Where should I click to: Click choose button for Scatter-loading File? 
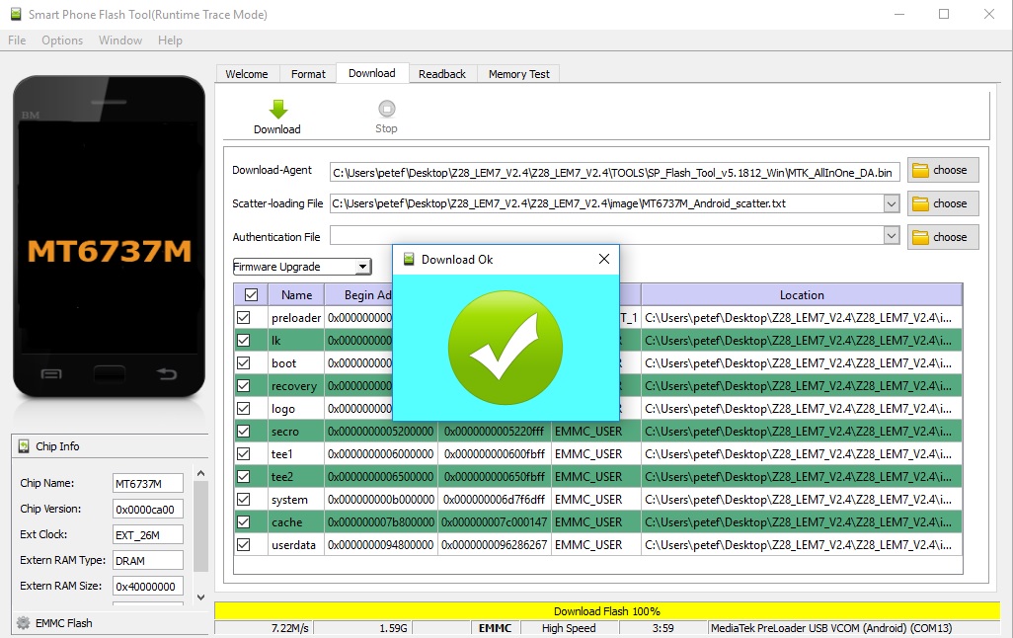(x=943, y=203)
